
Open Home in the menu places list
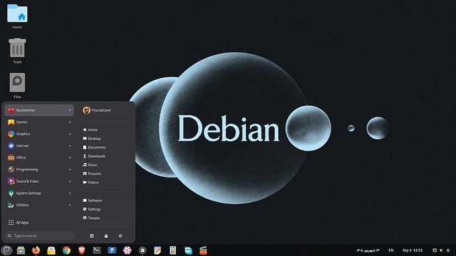point(90,130)
